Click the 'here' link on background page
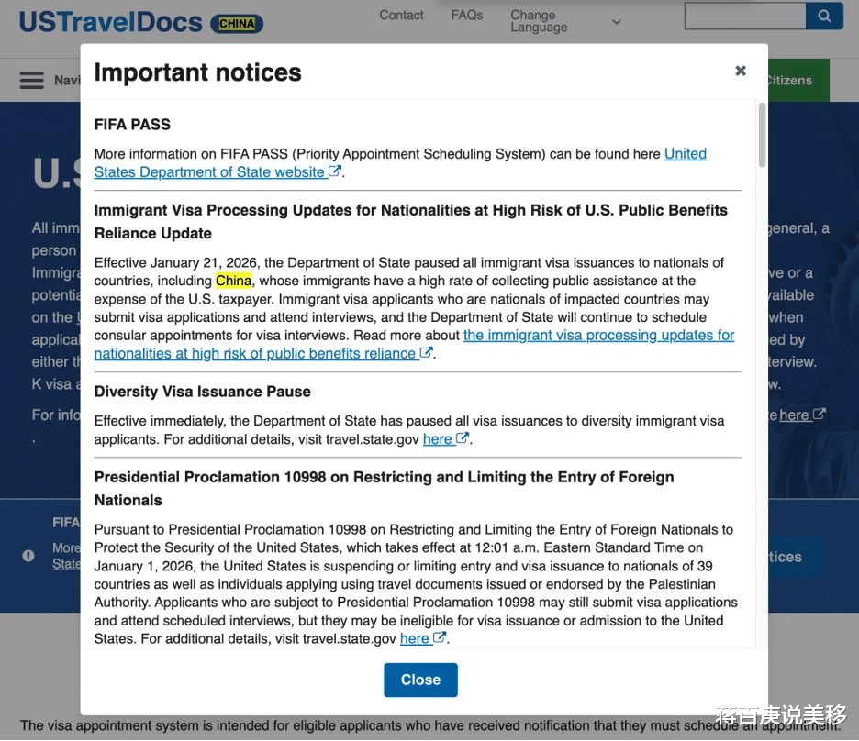This screenshot has width=859, height=741. tap(801, 415)
